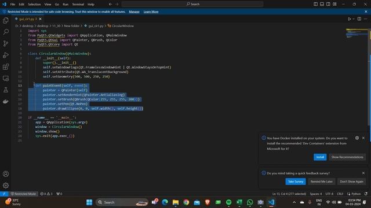The image size is (371, 208).
Task: Toggle the bottom Panel layout icon
Action: (322, 4)
